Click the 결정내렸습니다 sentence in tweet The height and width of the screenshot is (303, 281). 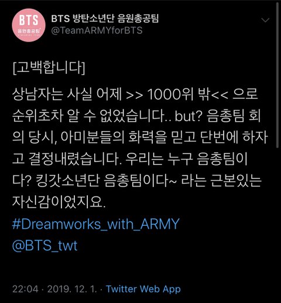(x=76, y=159)
